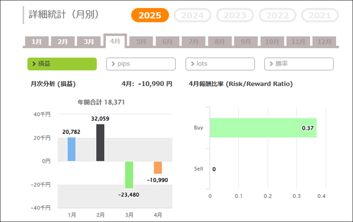Switch to the 2024 year view

[193, 15]
